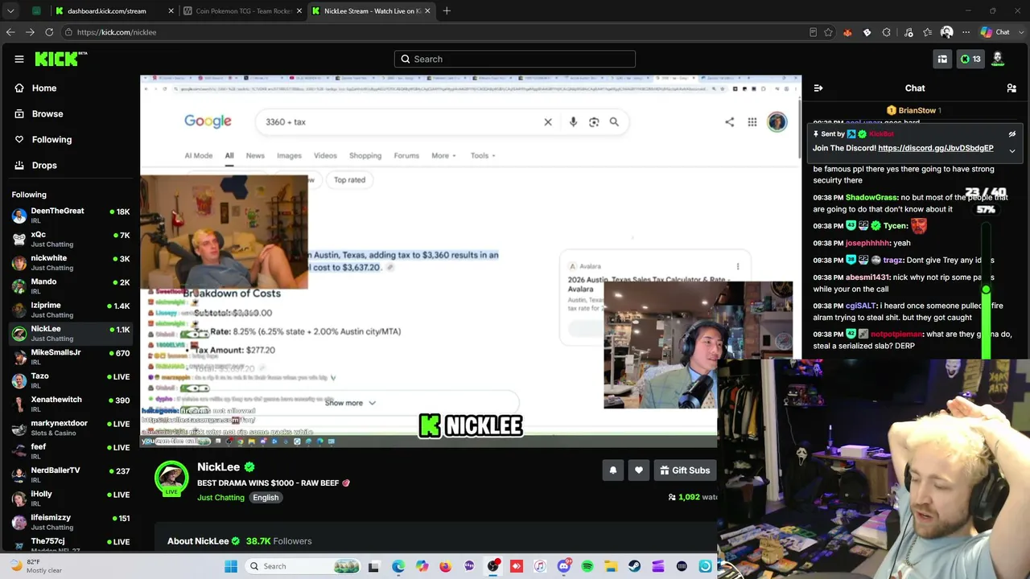
Task: Open a new browser tab
Action: click(447, 11)
